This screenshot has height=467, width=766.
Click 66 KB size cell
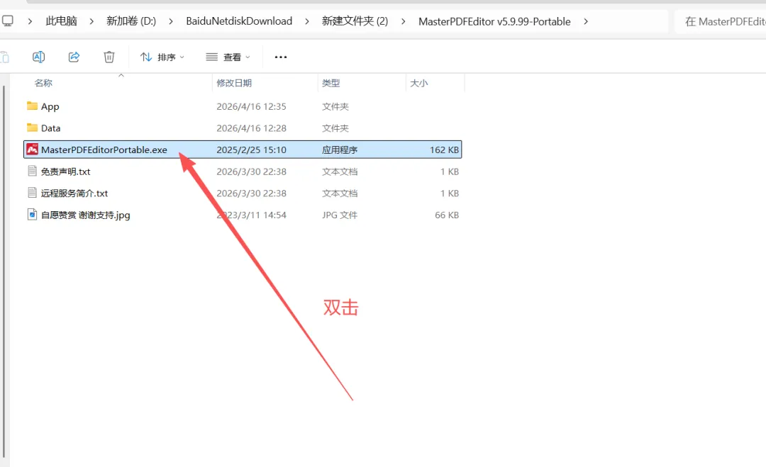coord(447,215)
